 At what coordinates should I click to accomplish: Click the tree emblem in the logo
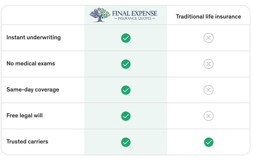click(x=100, y=15)
